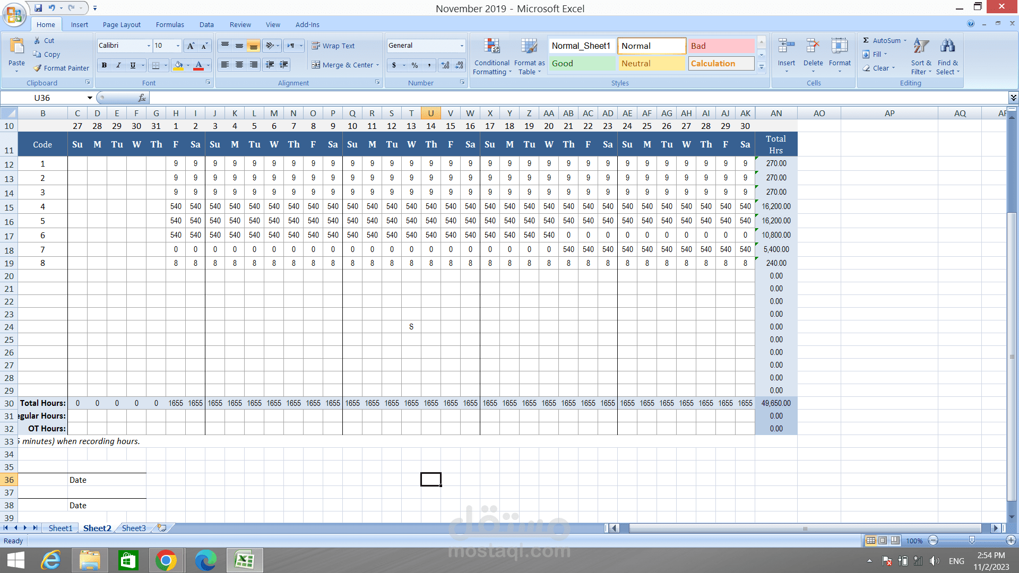Click the Paste clipboard icon
1019x573 pixels.
click(x=16, y=47)
